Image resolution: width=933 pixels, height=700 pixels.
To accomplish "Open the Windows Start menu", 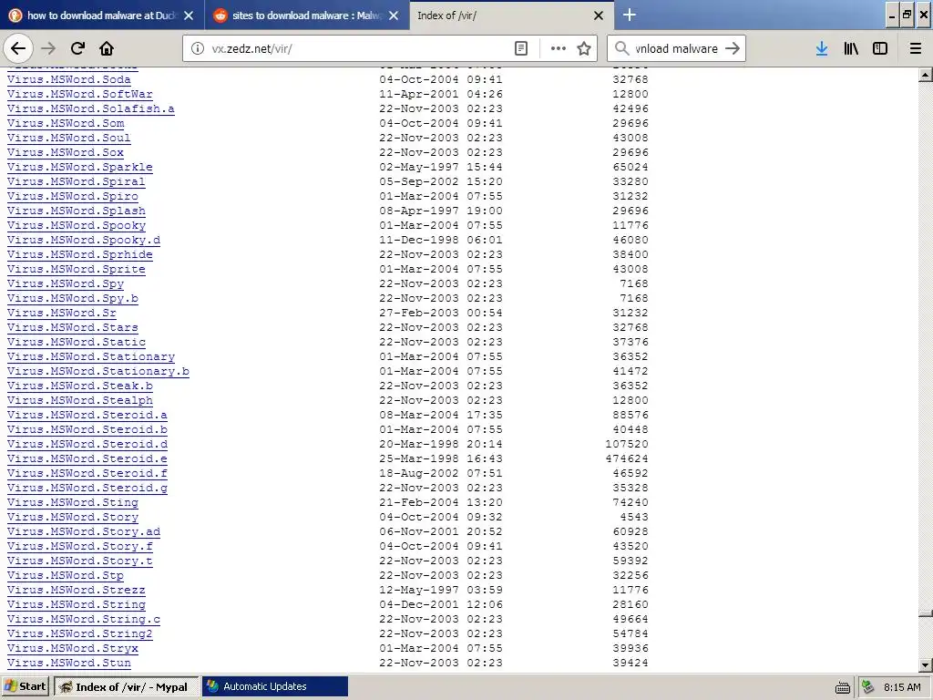I will tap(26, 686).
